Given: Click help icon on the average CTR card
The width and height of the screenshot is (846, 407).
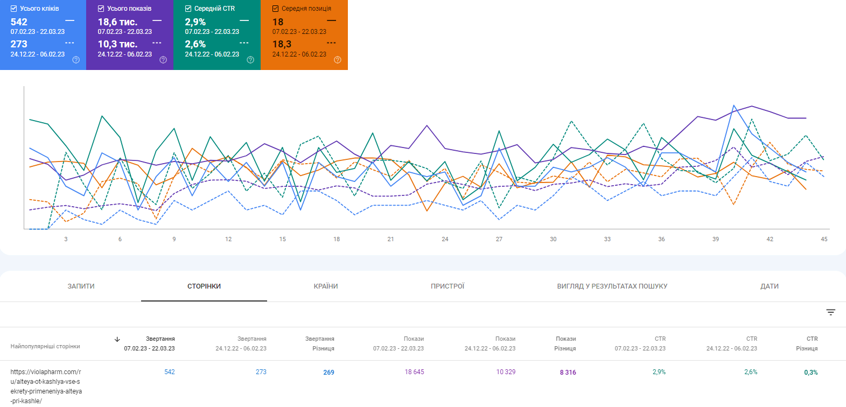Looking at the screenshot, I should coord(250,60).
